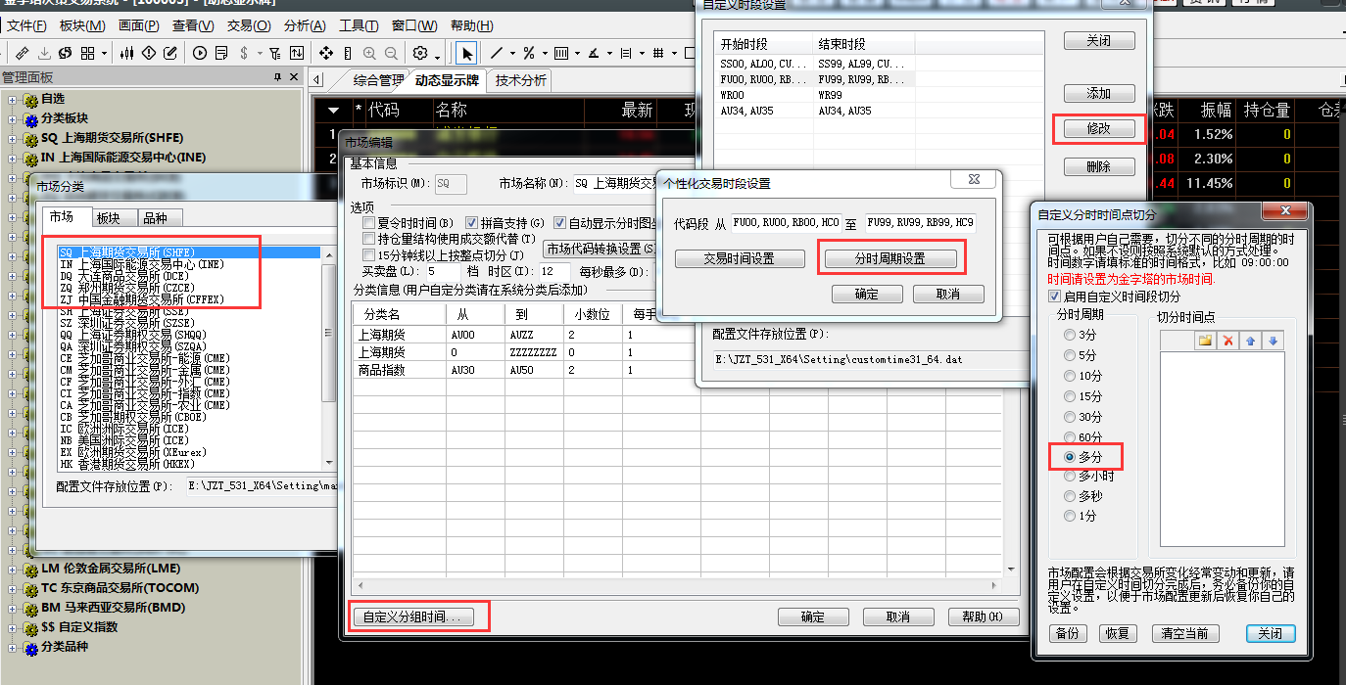Toggle the 夏令时时间 checkbox
This screenshot has width=1346, height=685.
coord(369,223)
